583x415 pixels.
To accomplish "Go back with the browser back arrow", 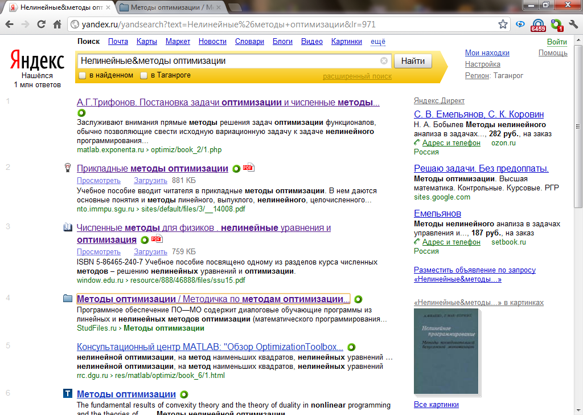I will pos(10,24).
